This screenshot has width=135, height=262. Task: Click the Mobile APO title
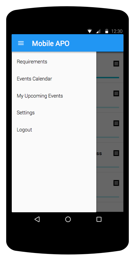click(x=50, y=44)
